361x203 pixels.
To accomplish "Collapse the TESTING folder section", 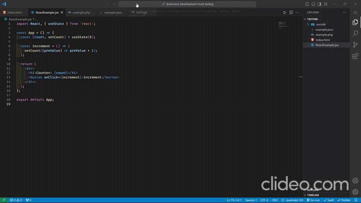I will [326, 19].
